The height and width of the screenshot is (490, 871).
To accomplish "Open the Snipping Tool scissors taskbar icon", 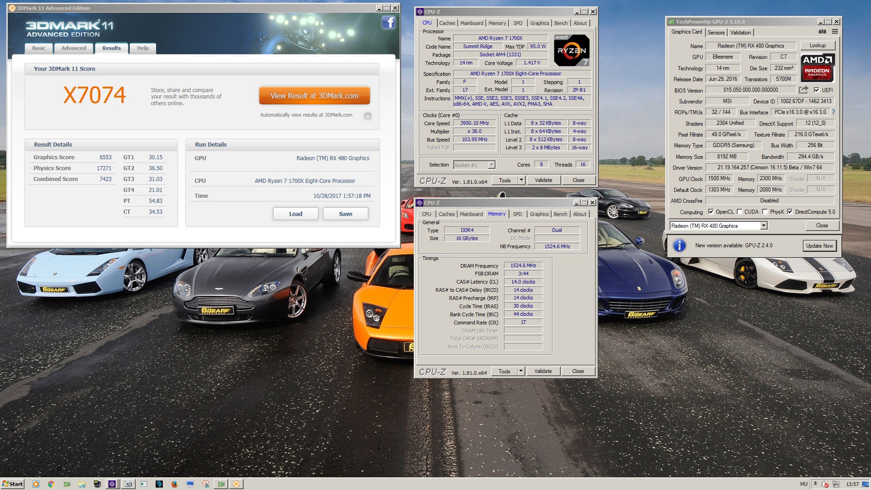I will [206, 484].
